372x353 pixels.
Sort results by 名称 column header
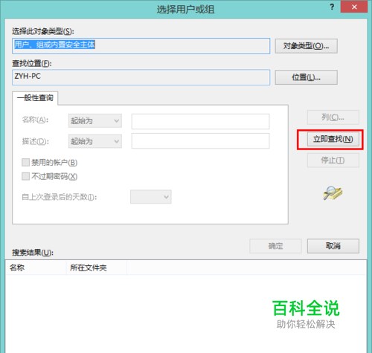pyautogui.click(x=36, y=268)
